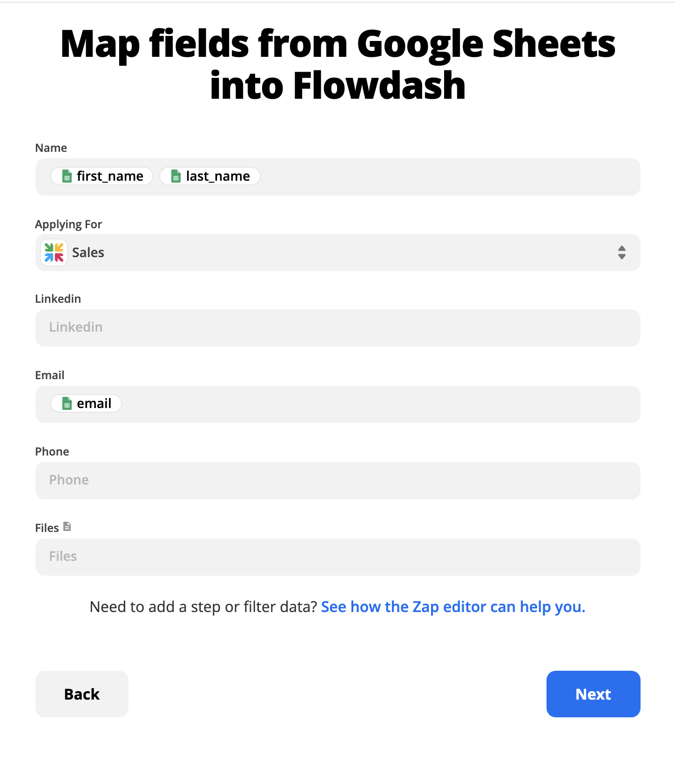Select the first_name field pill
The height and width of the screenshot is (776, 675).
coord(102,176)
